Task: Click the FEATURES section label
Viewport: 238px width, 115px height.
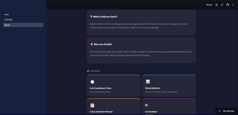Action: (x=95, y=71)
